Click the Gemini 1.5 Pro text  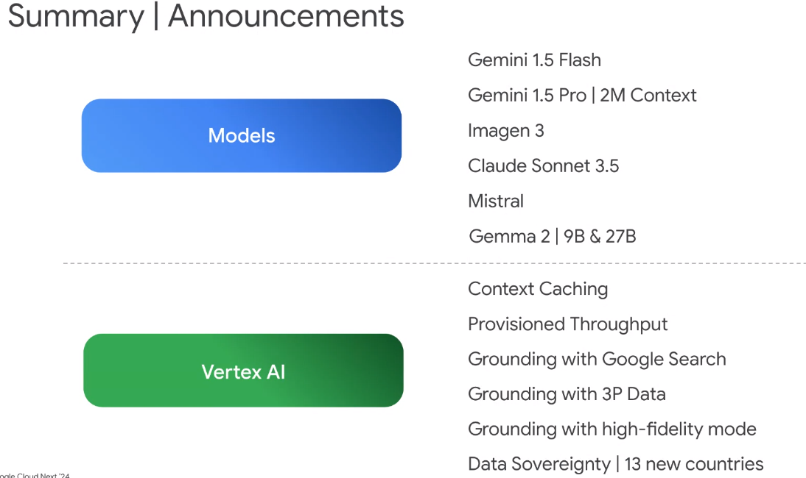[x=527, y=96]
